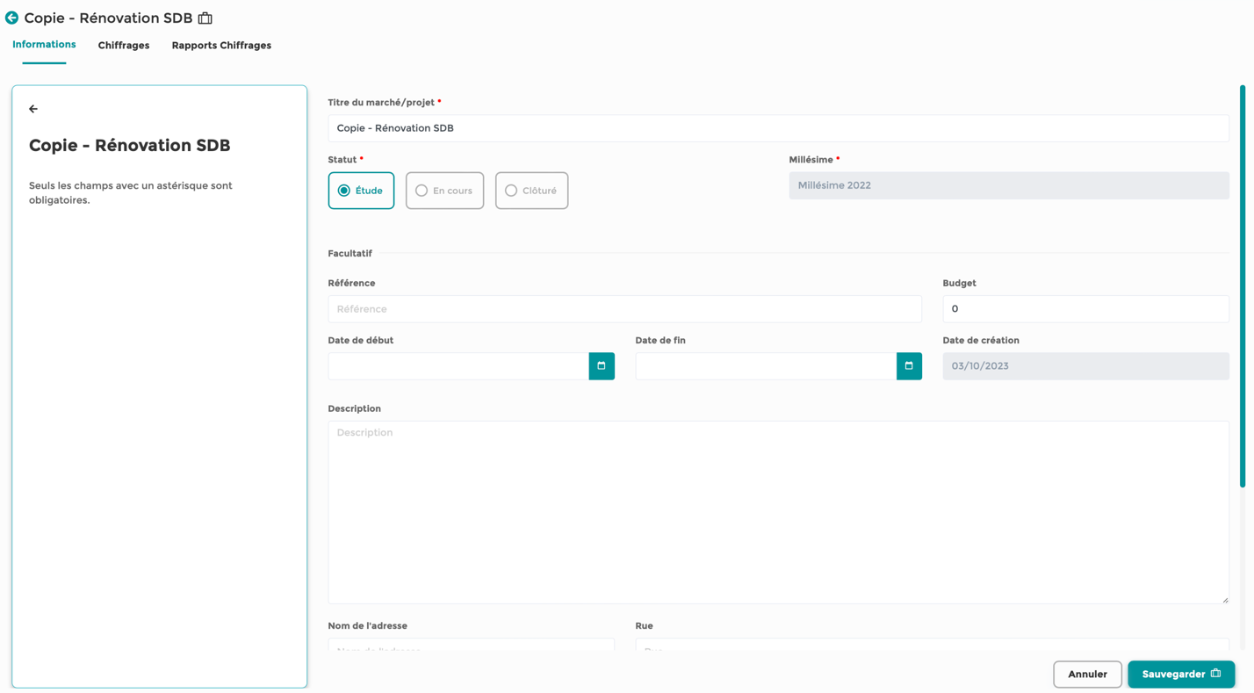Click the Millésime 2022 field
This screenshot has height=693, width=1254.
click(x=1009, y=185)
